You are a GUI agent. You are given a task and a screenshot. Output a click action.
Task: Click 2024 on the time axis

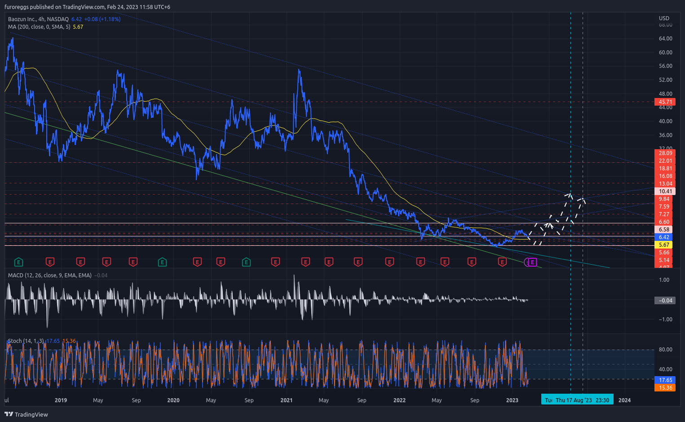tap(624, 400)
